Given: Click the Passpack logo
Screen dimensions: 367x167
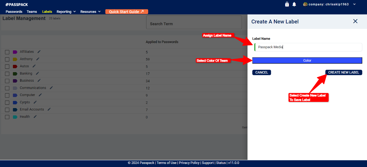Looking at the screenshot, I should (17, 4).
